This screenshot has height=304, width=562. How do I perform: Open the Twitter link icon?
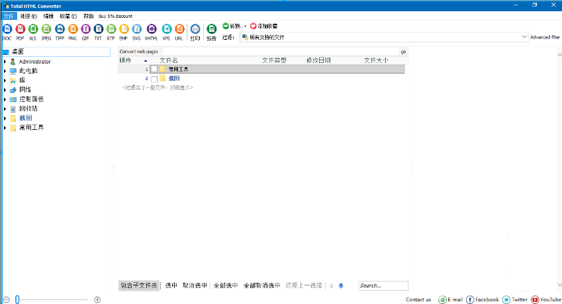(506, 300)
